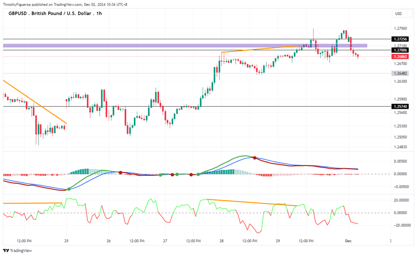Viewport: 417px width, 256px height.
Task: Click the TradingView logo at bottom left
Action: [x=17, y=250]
